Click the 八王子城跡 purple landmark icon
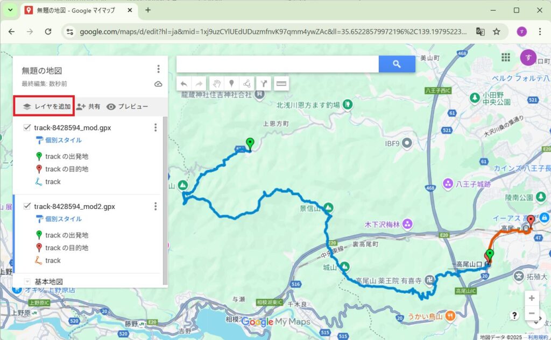The width and height of the screenshot is (551, 340). click(448, 184)
